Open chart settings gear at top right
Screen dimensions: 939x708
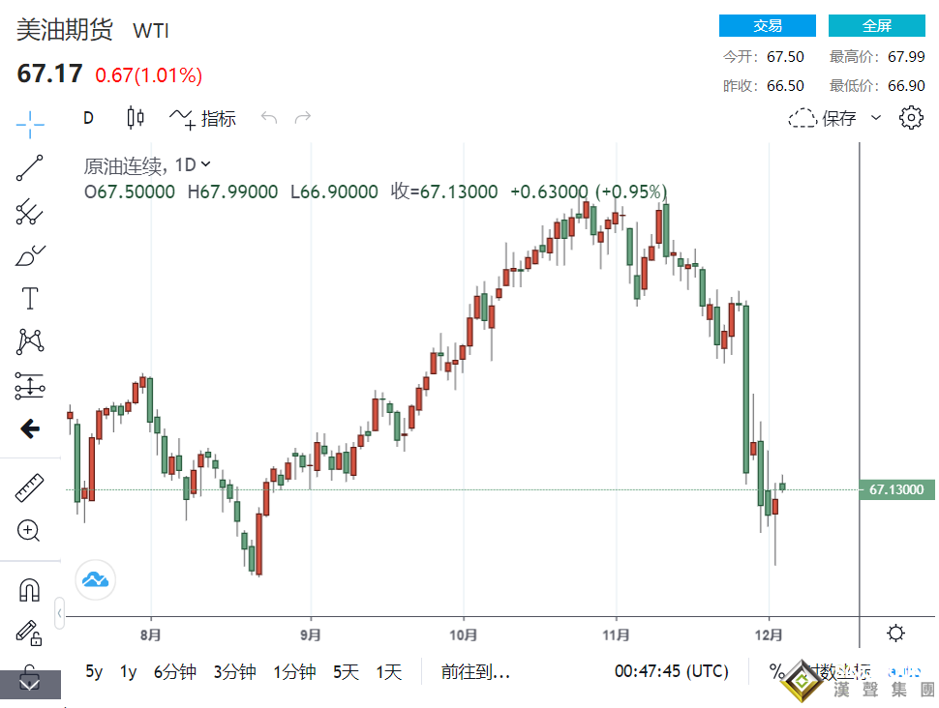pos(910,118)
